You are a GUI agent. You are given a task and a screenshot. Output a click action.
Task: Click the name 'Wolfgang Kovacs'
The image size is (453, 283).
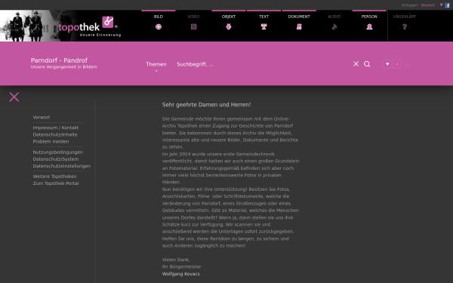click(181, 274)
